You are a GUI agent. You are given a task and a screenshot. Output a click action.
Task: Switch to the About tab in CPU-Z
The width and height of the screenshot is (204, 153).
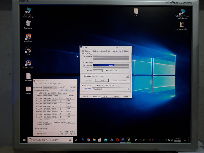tap(127, 51)
